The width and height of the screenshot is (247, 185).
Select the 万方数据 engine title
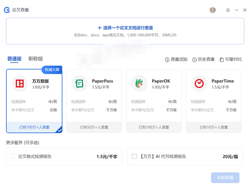[x=41, y=81]
